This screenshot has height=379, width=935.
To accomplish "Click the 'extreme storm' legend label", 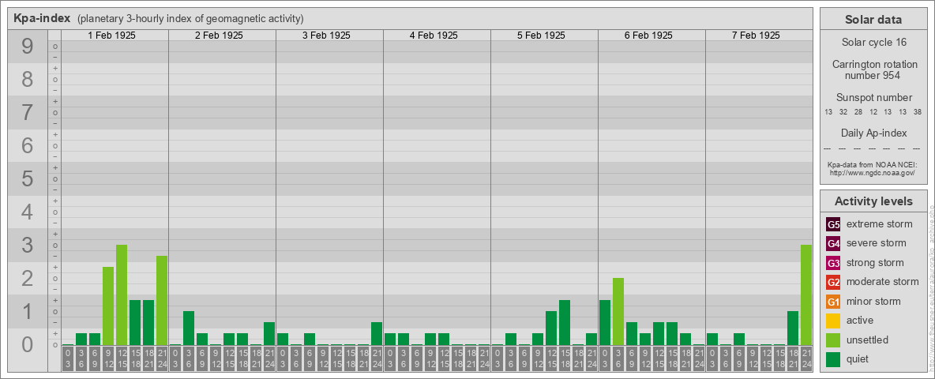I will point(879,224).
